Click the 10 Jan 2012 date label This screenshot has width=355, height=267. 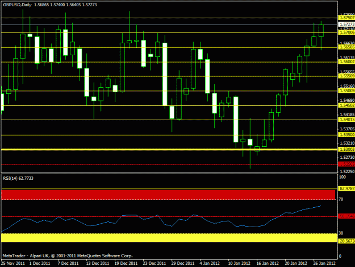pos(239,264)
